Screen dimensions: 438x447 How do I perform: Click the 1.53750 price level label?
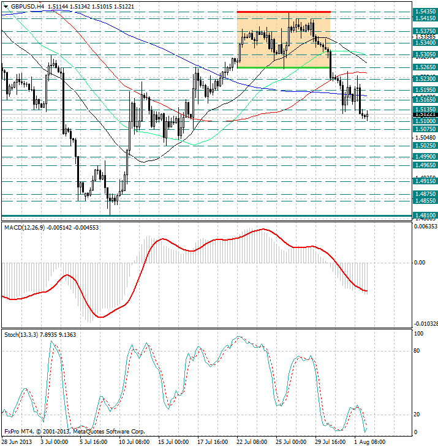pyautogui.click(x=425, y=31)
